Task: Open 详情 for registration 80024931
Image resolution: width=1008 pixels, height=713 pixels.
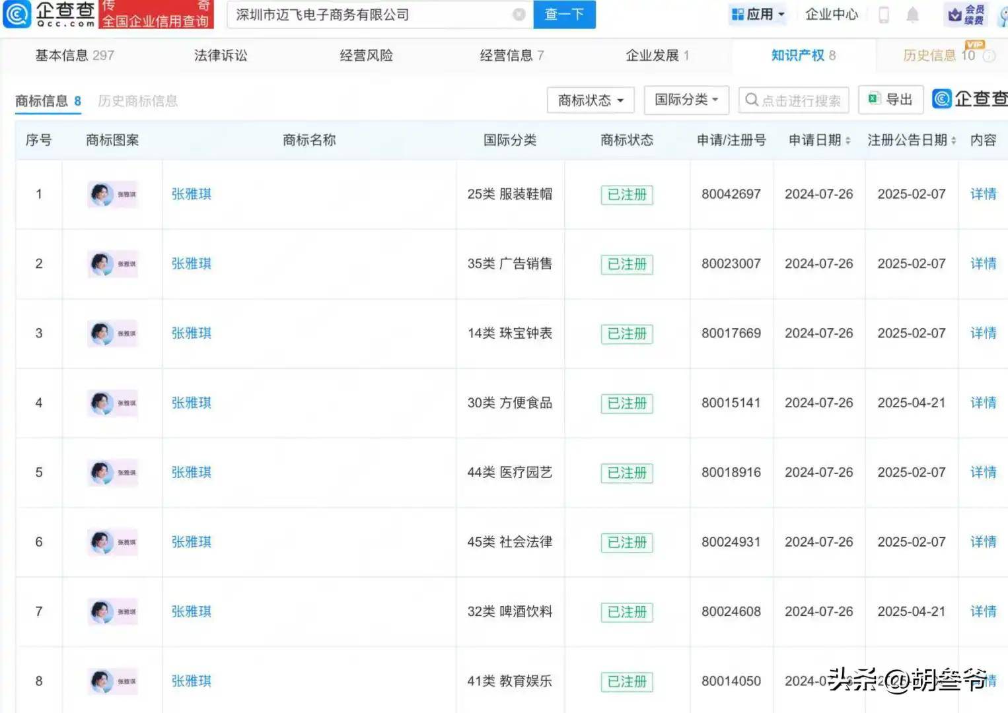Action: click(983, 542)
